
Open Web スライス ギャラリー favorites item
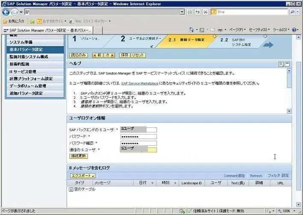tap(90, 21)
